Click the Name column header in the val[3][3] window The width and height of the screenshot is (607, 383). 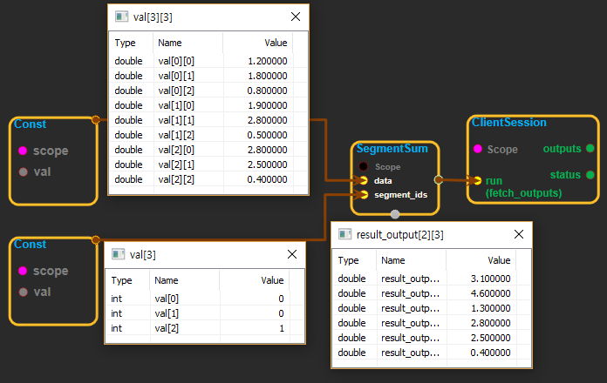[170, 43]
